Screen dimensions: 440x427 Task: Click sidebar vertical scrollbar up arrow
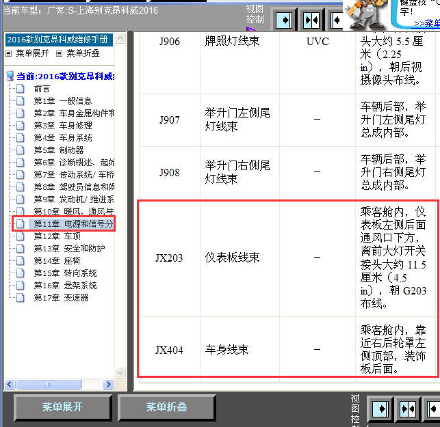click(120, 38)
